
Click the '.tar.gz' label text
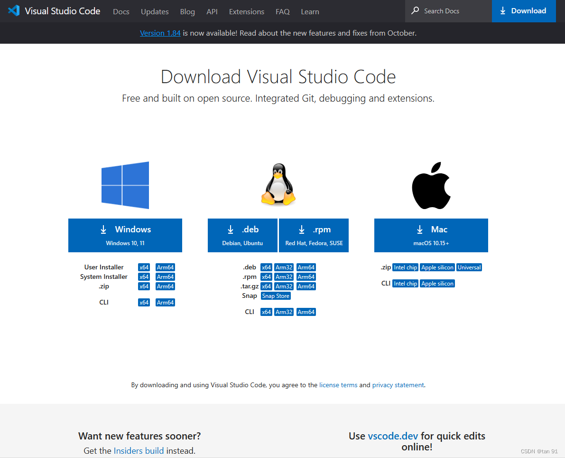250,286
